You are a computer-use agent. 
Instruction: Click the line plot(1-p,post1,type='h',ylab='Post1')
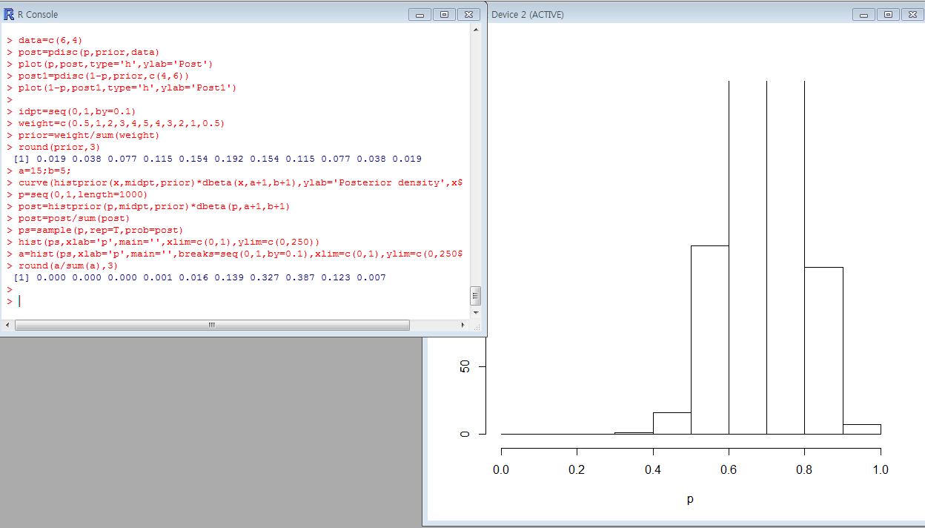pos(127,88)
